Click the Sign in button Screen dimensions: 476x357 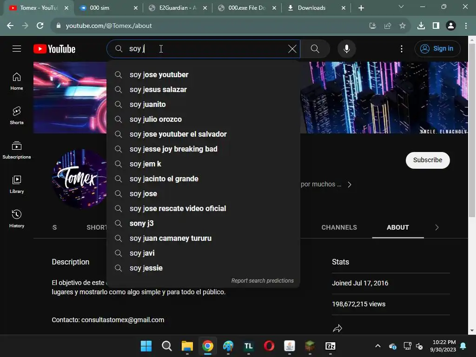coord(437,48)
